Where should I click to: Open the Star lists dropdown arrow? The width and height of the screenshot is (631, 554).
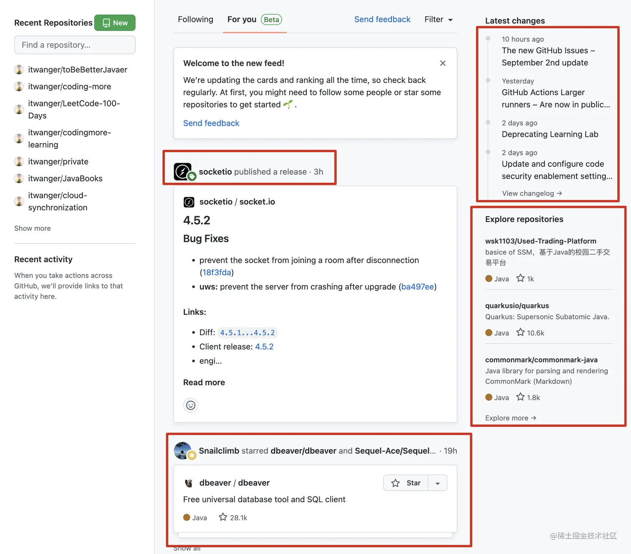point(437,483)
